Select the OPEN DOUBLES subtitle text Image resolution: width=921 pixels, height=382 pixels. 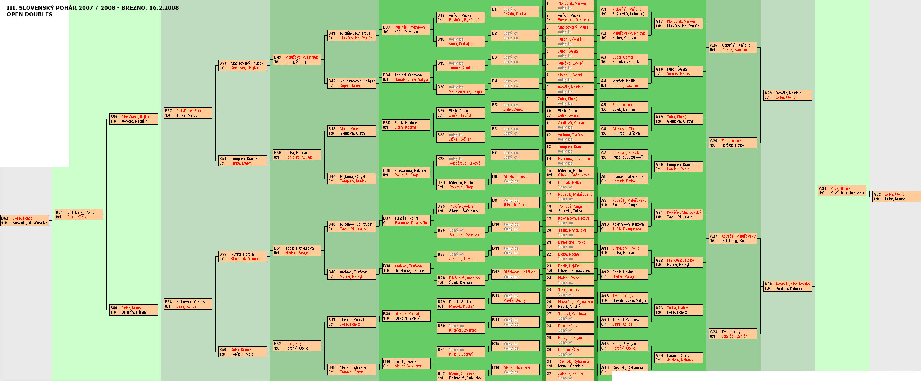(x=29, y=14)
